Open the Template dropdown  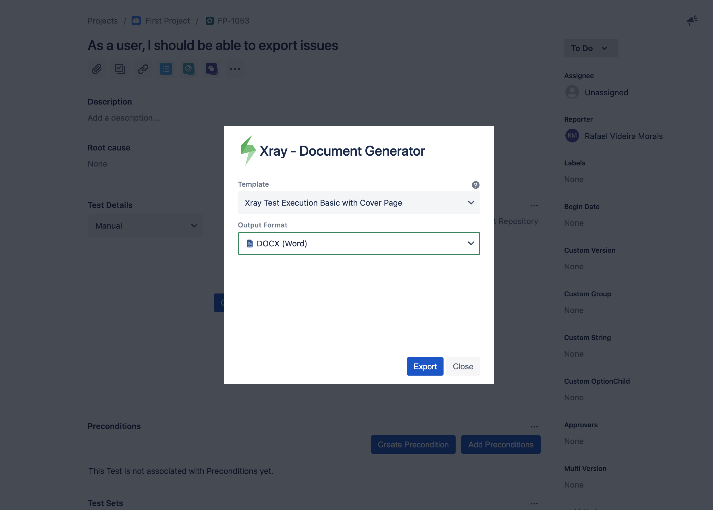(359, 203)
